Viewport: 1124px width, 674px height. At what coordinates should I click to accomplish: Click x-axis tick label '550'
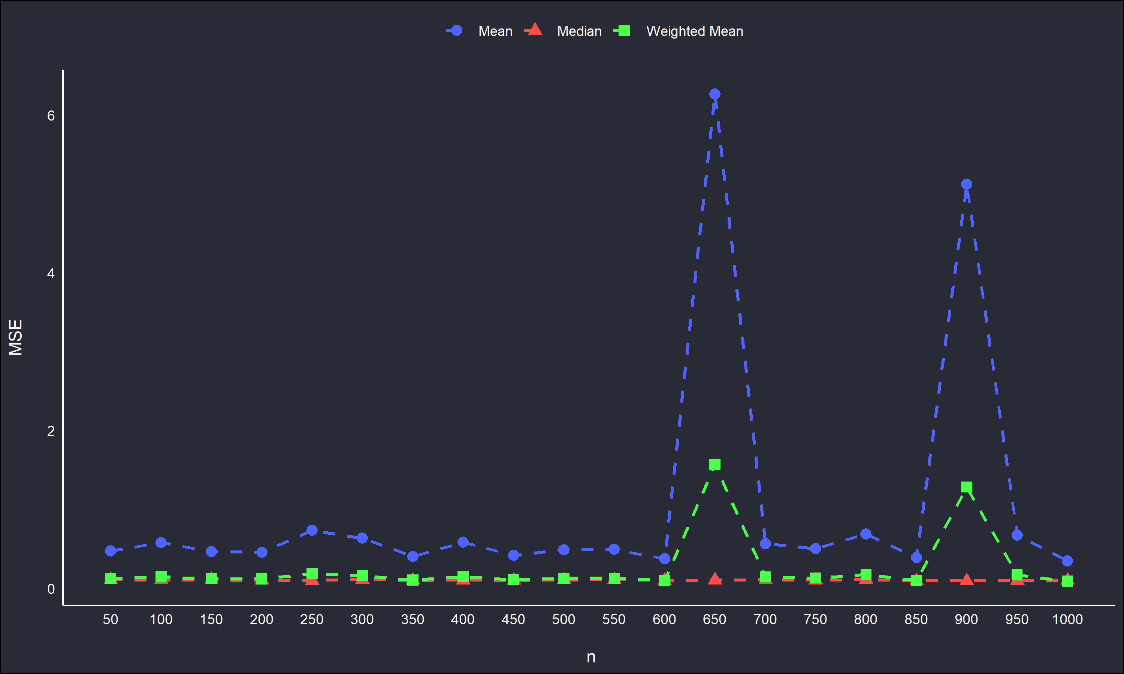point(614,619)
